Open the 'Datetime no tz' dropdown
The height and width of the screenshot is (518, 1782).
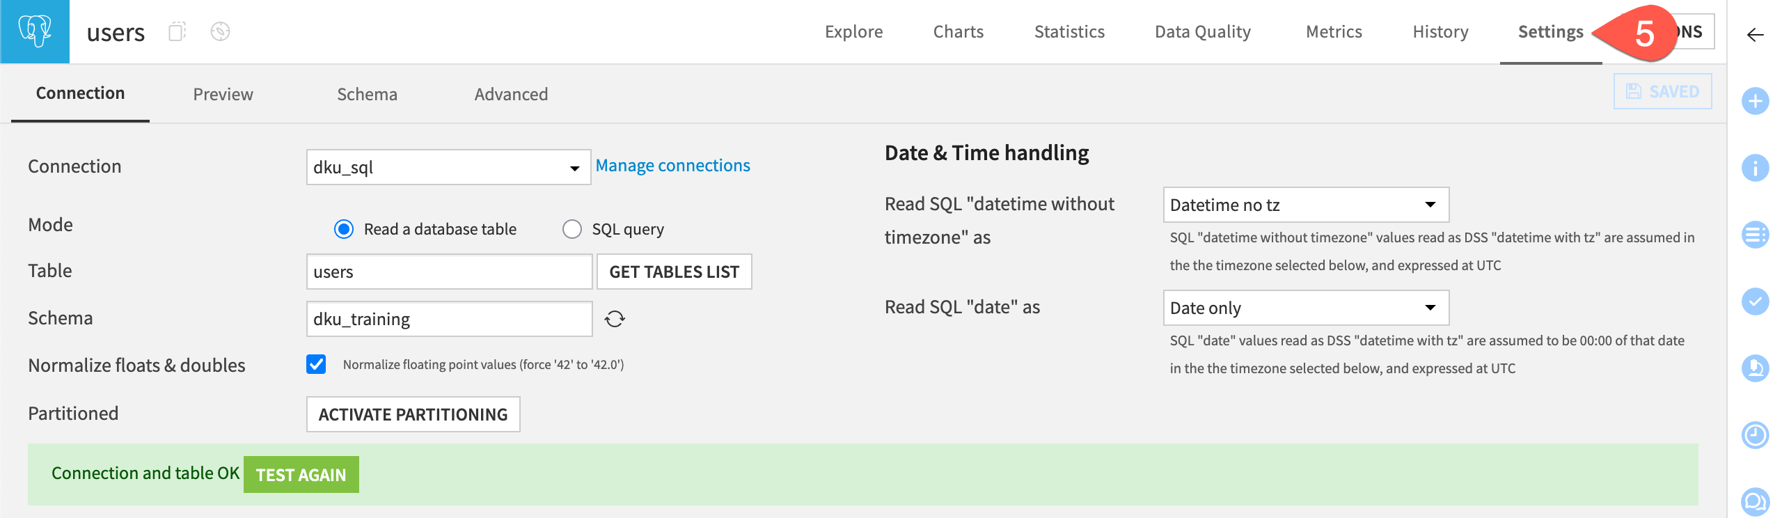click(x=1306, y=205)
